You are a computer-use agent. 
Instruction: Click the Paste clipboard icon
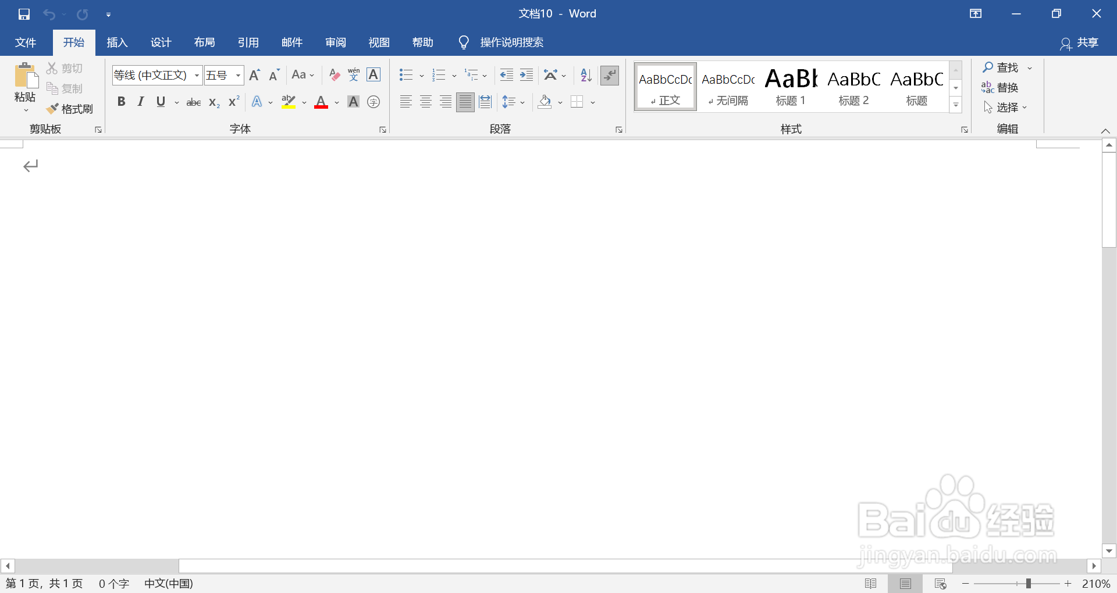coord(26,76)
